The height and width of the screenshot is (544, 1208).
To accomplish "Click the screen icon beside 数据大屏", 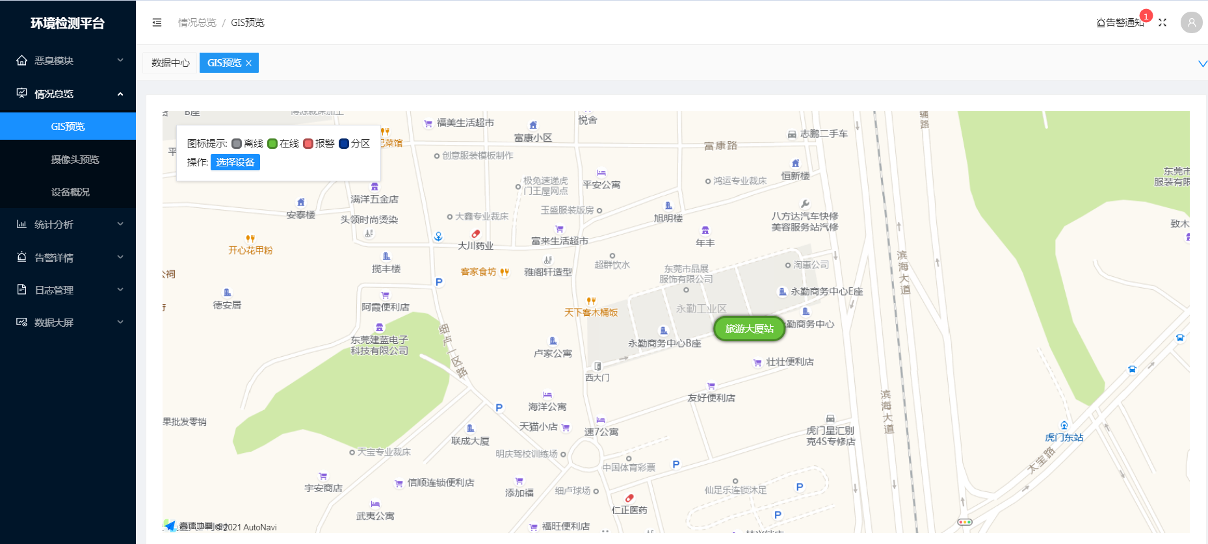I will [x=22, y=322].
